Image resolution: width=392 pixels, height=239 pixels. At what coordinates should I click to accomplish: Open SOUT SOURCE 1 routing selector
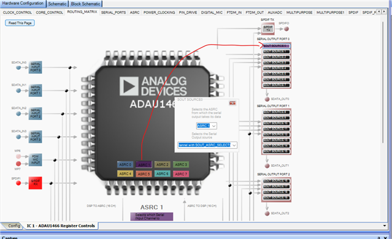276,51
